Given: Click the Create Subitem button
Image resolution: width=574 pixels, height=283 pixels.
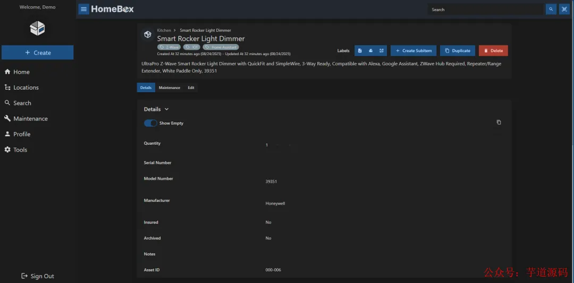Looking at the screenshot, I should pyautogui.click(x=413, y=51).
